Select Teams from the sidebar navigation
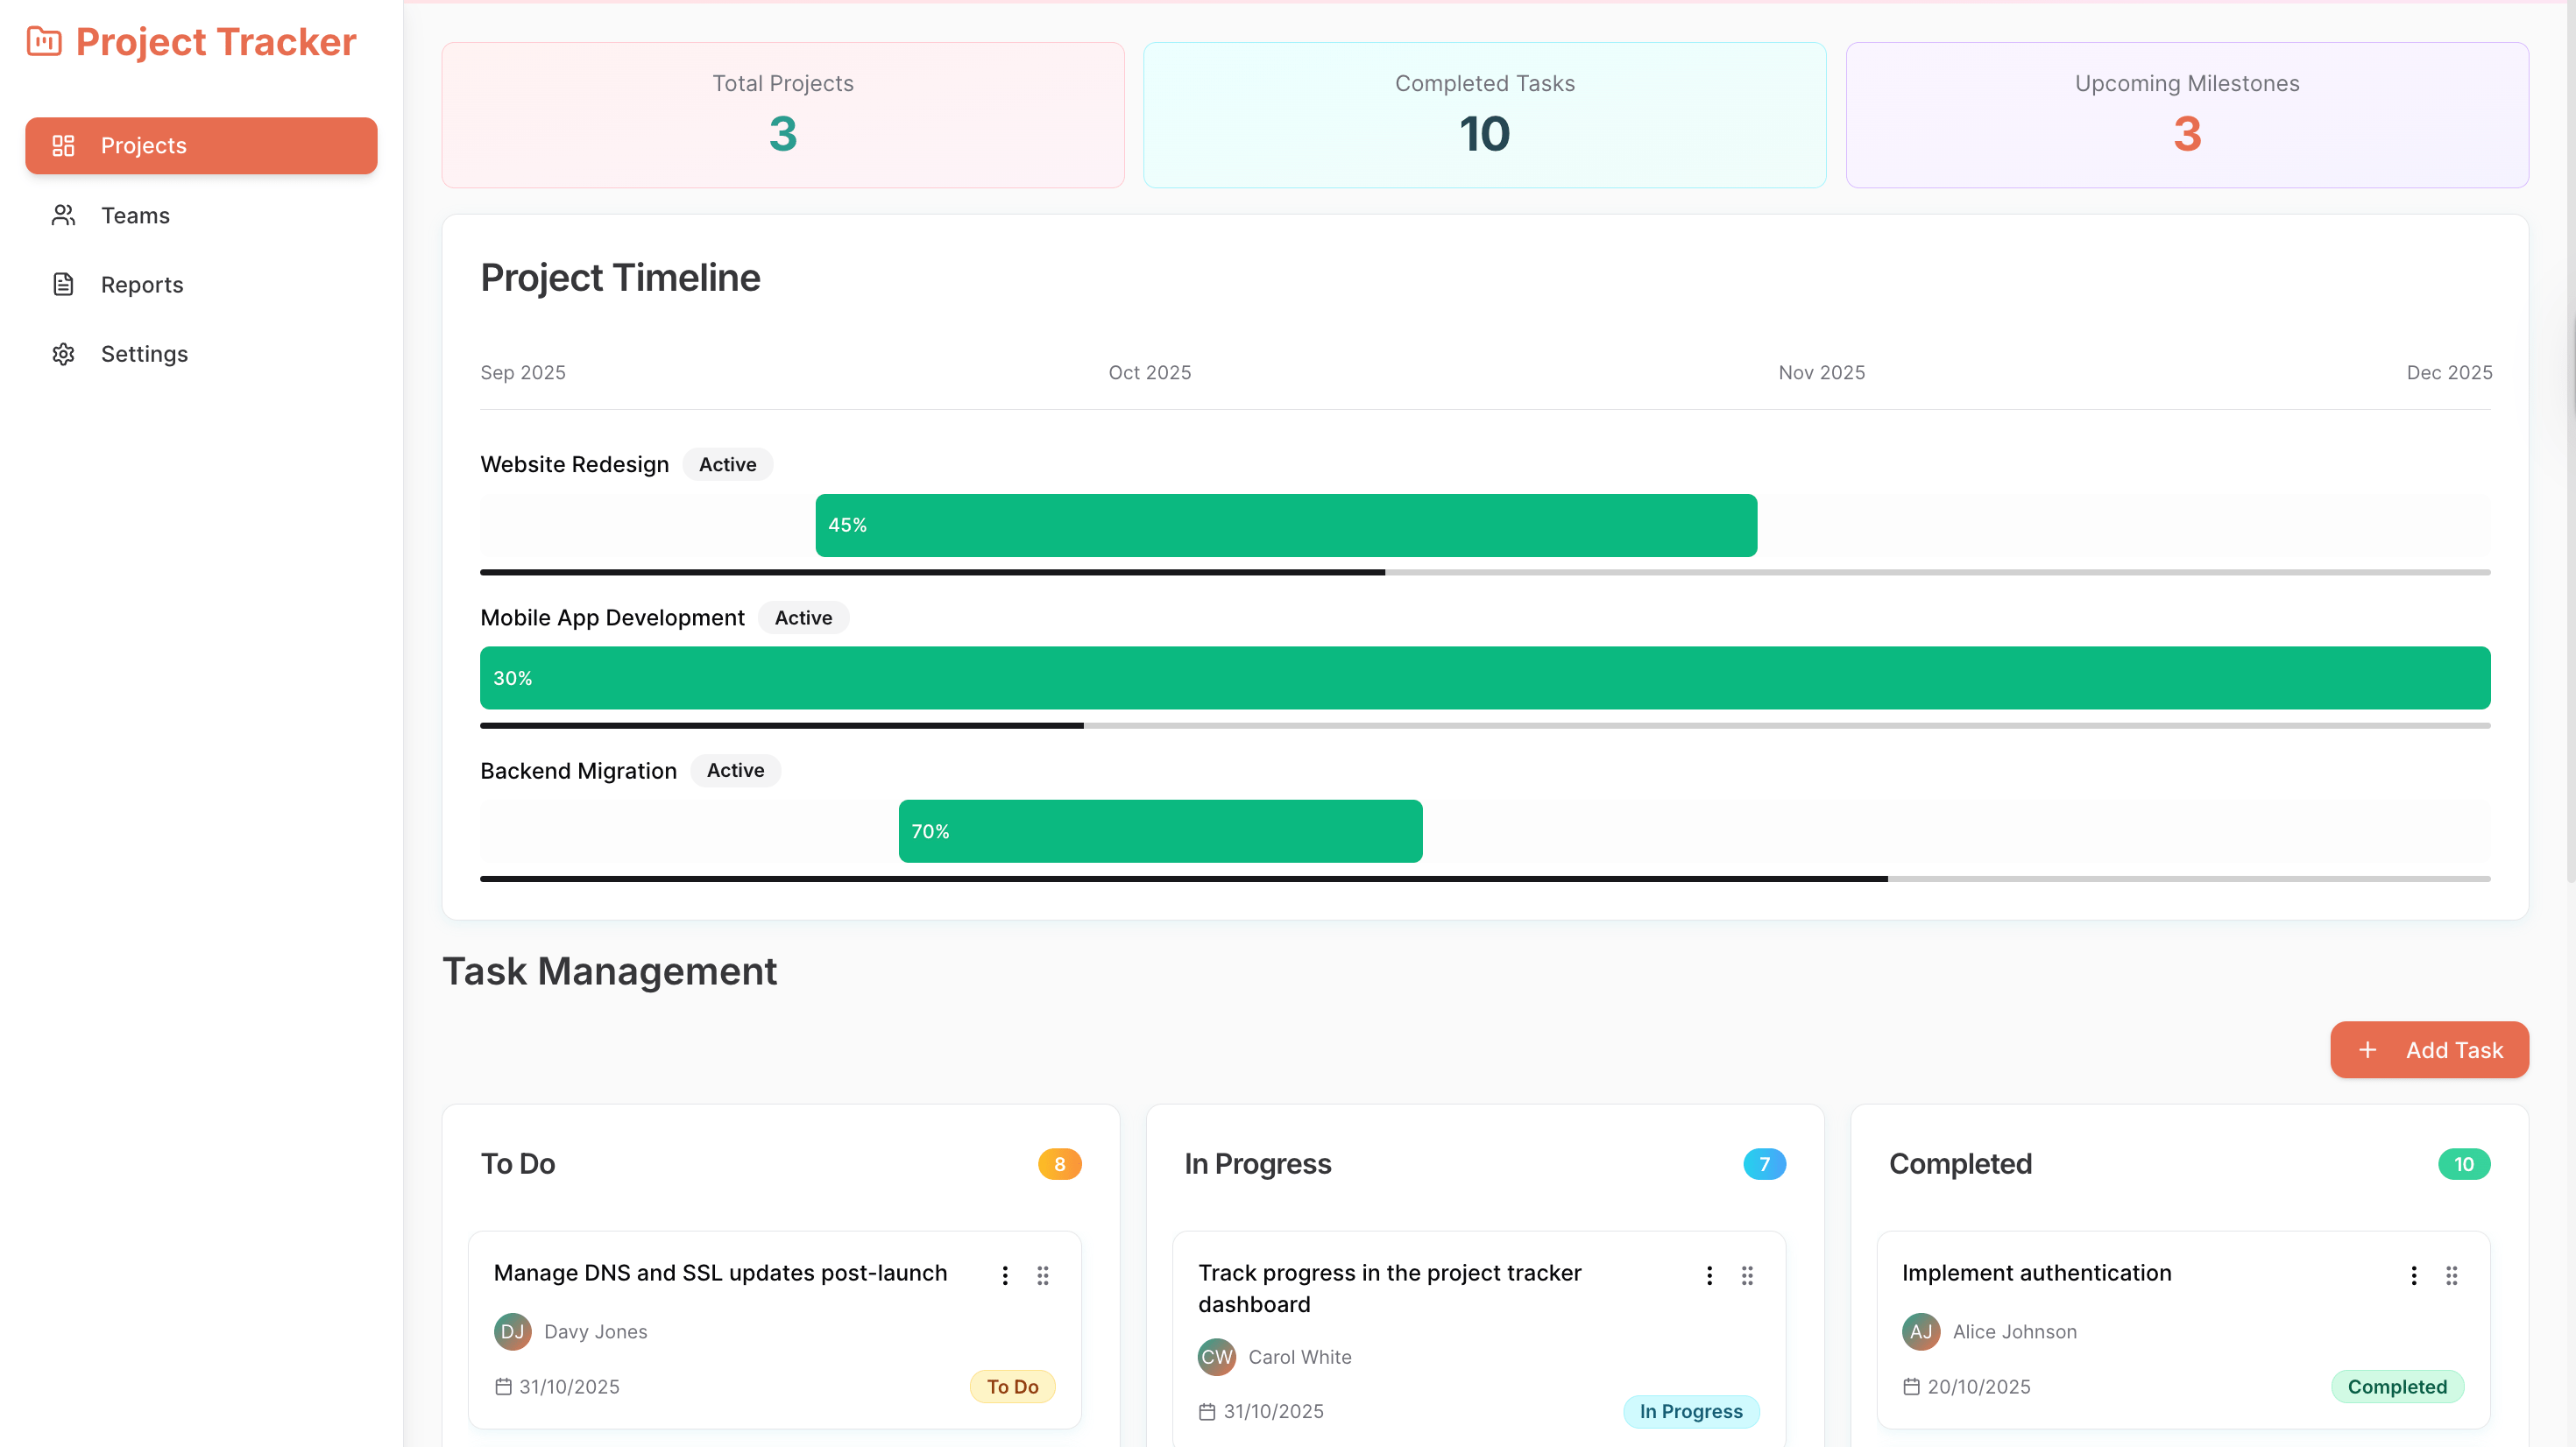The width and height of the screenshot is (2576, 1447). click(135, 215)
